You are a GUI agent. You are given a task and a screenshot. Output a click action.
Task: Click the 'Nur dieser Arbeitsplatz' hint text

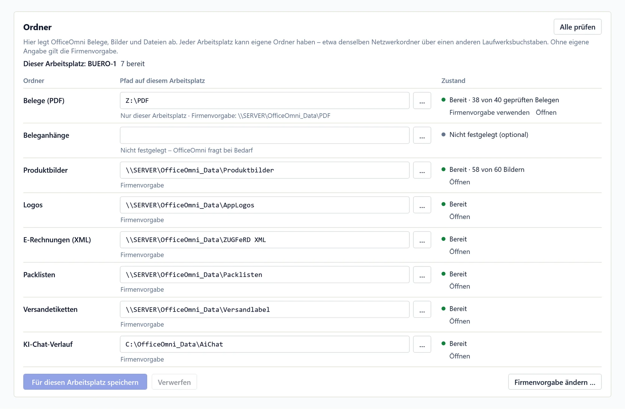[x=153, y=116]
